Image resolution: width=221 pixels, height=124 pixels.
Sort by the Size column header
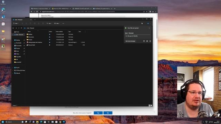pyautogui.click(x=80, y=32)
